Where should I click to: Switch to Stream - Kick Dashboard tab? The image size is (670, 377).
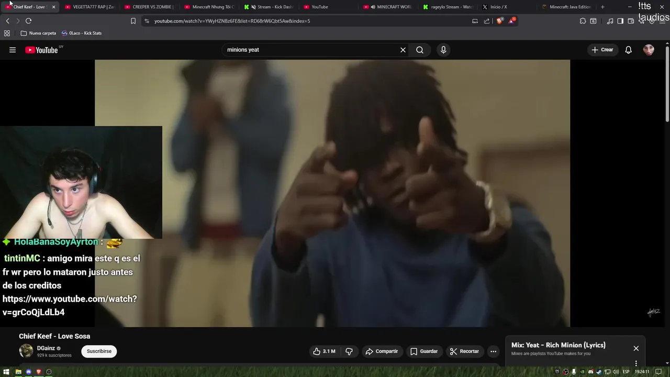(269, 7)
